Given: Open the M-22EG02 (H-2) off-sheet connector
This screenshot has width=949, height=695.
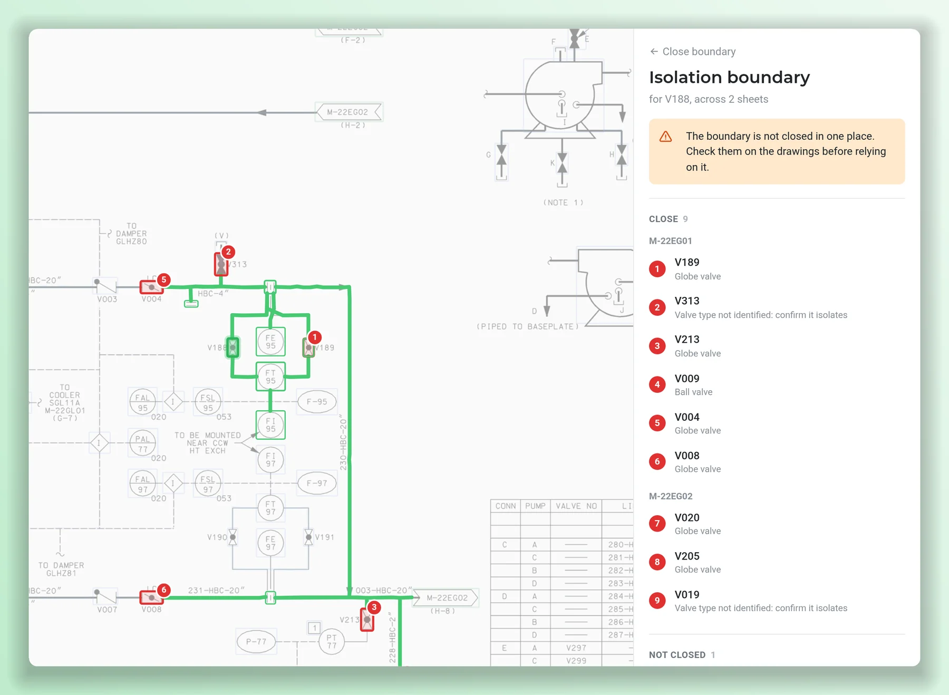Looking at the screenshot, I should pos(348,112).
